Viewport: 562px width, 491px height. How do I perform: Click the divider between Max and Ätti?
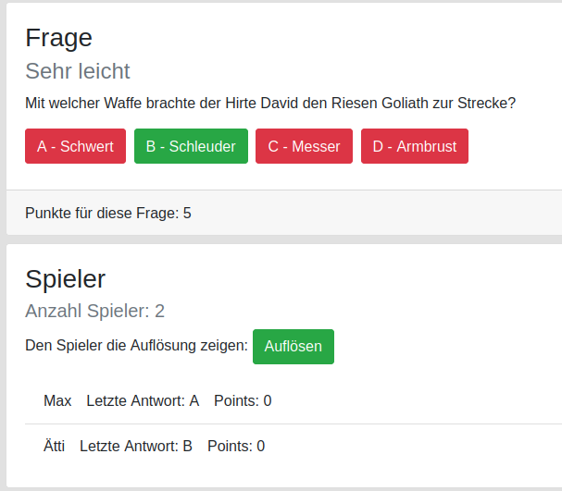(x=293, y=423)
